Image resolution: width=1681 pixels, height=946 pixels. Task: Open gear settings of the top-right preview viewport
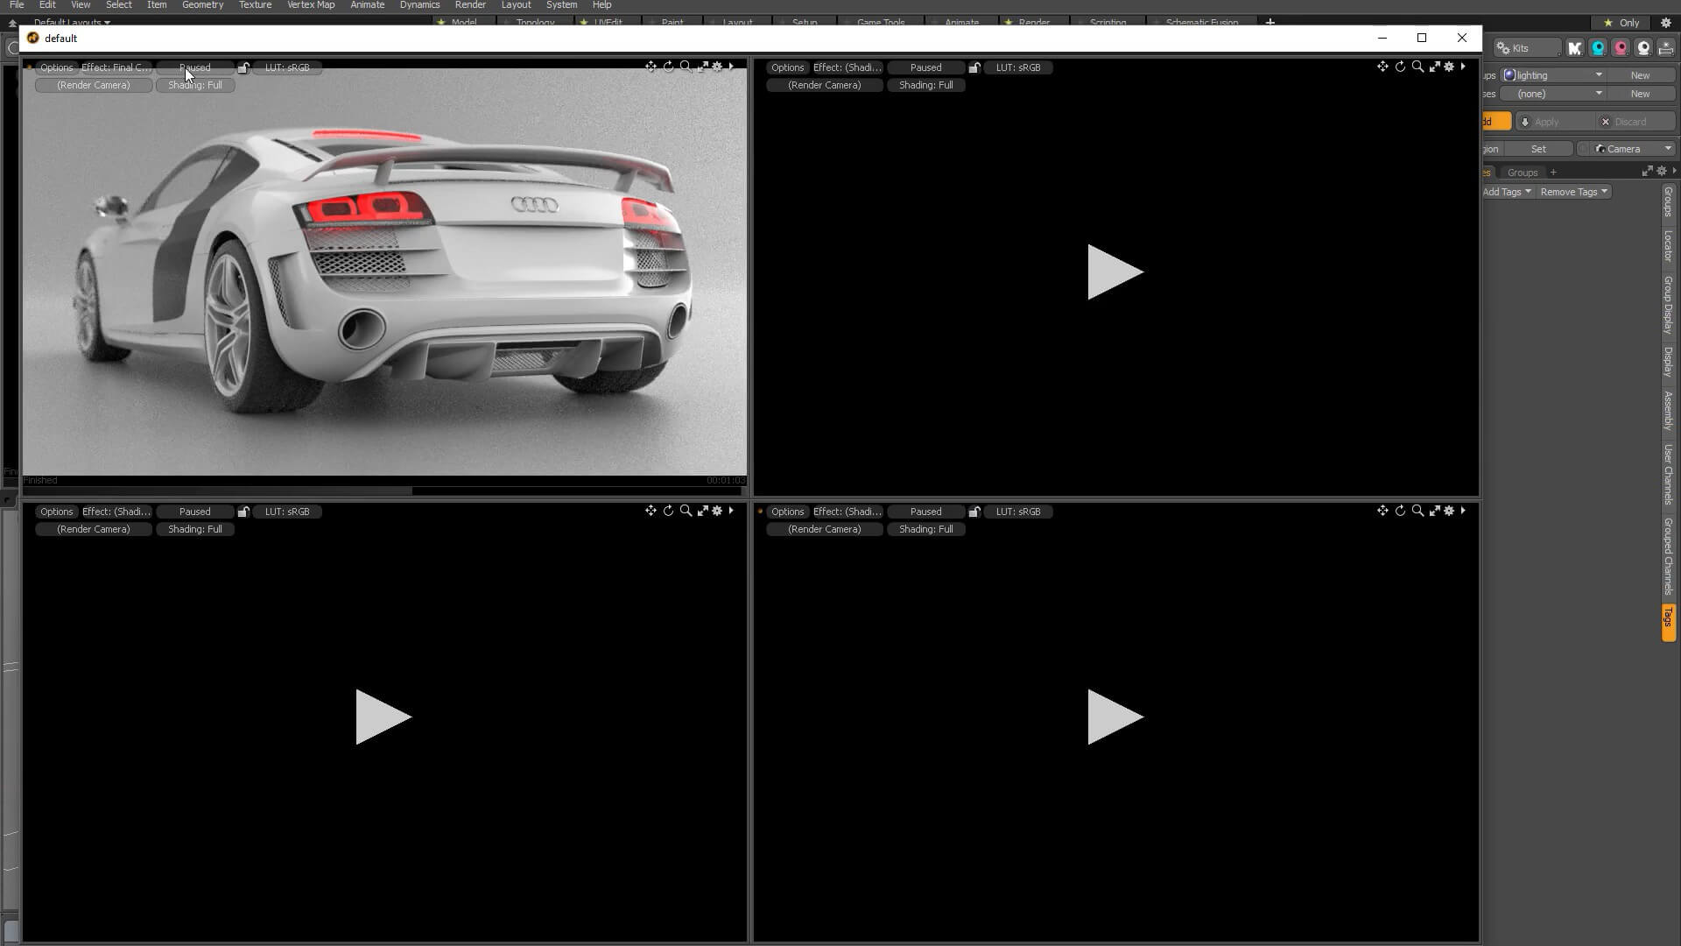[1449, 67]
